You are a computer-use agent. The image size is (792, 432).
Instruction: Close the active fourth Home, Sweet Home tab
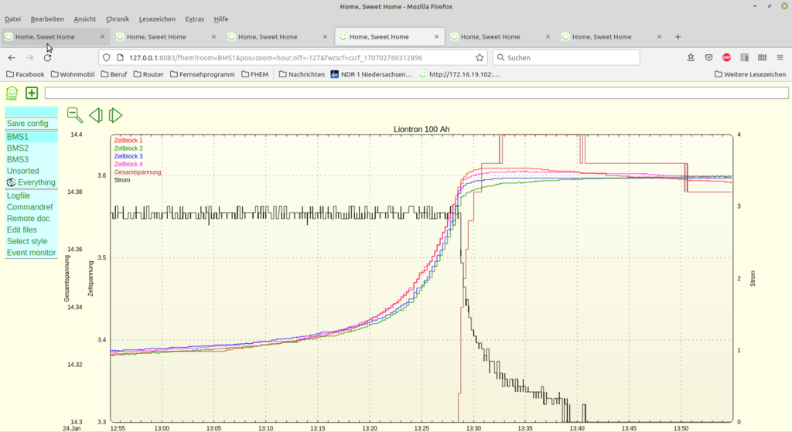pos(436,37)
